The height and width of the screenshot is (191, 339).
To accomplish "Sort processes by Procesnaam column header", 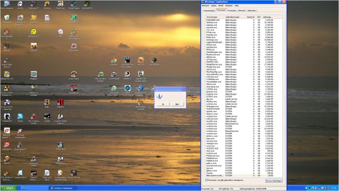I will point(215,17).
